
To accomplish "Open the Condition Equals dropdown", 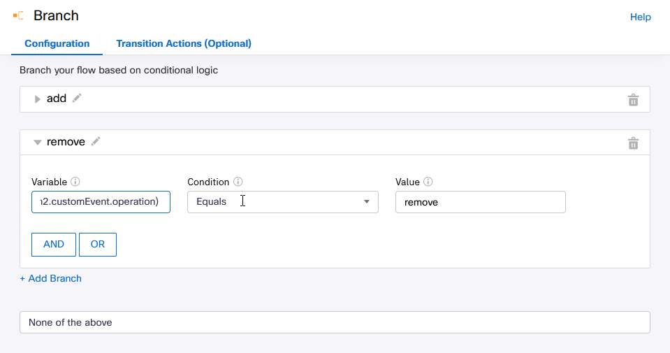I will pyautogui.click(x=282, y=202).
